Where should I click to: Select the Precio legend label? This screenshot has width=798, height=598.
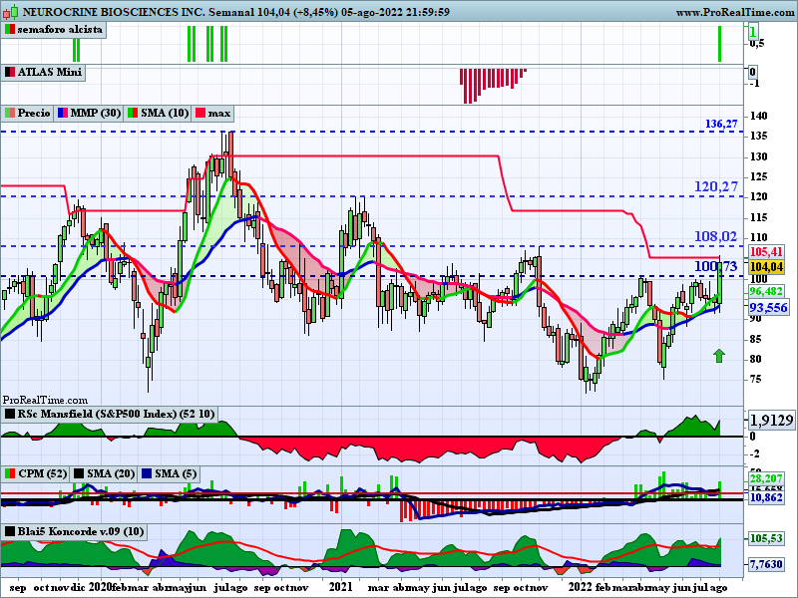tap(34, 113)
